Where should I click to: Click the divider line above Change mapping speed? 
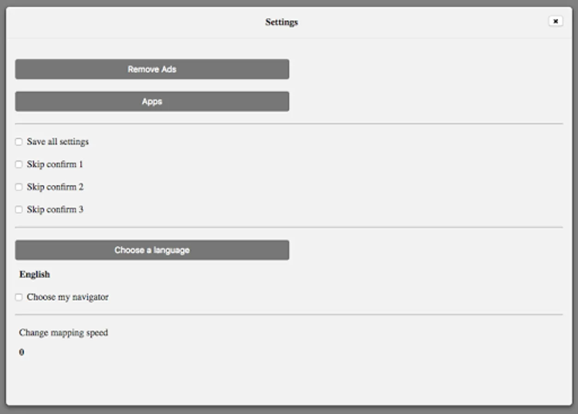(x=289, y=315)
